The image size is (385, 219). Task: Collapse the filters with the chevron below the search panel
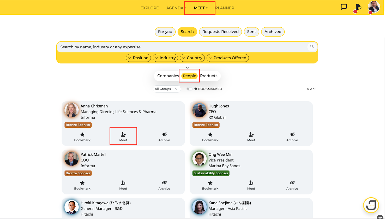coord(187,68)
